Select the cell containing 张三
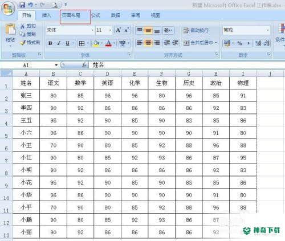Screen dimensions: 285x241 (26, 96)
